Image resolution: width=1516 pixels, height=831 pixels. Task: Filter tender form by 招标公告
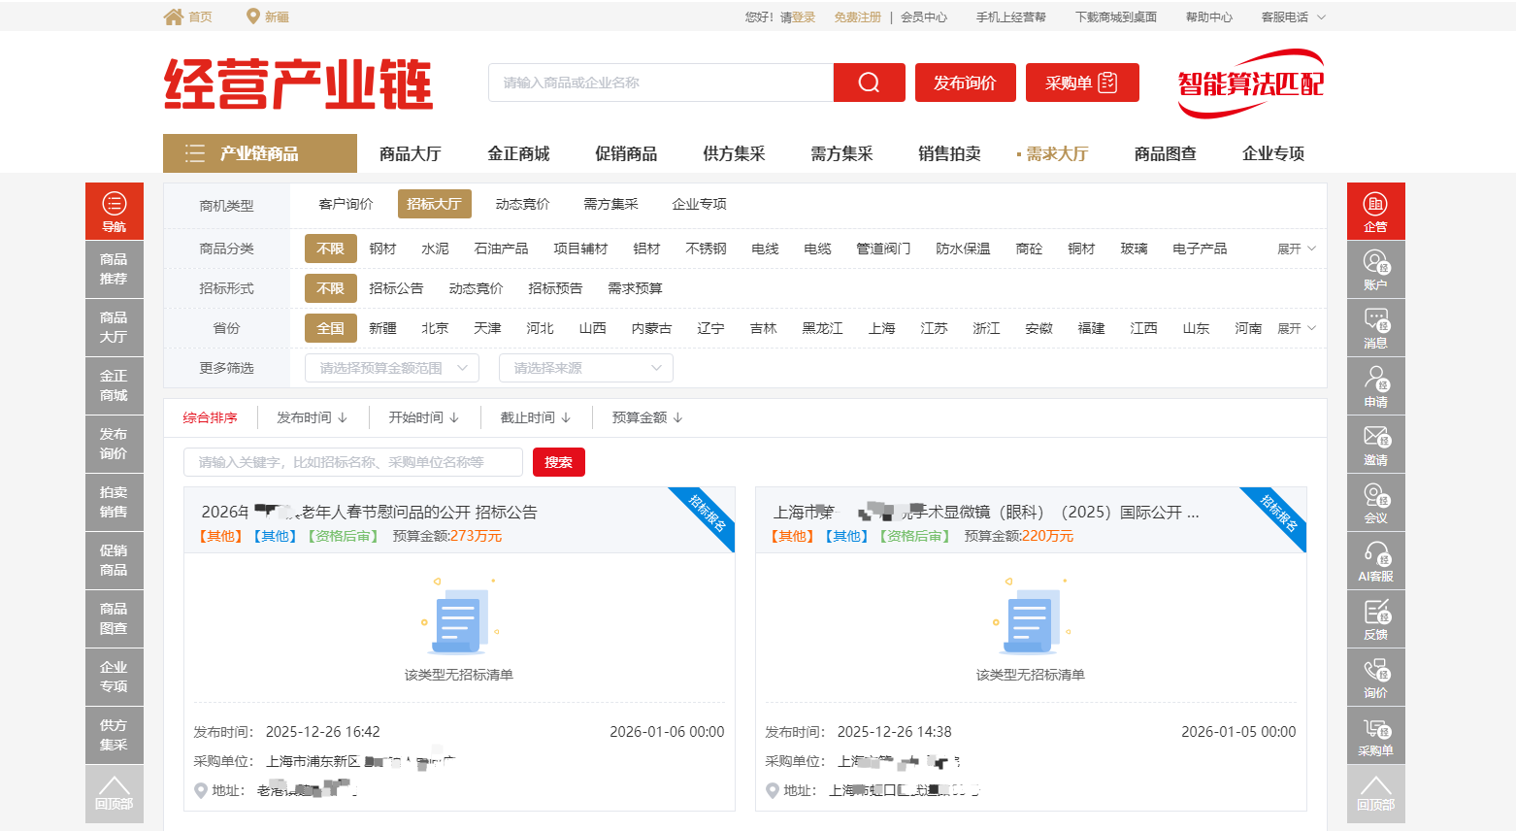coord(396,288)
